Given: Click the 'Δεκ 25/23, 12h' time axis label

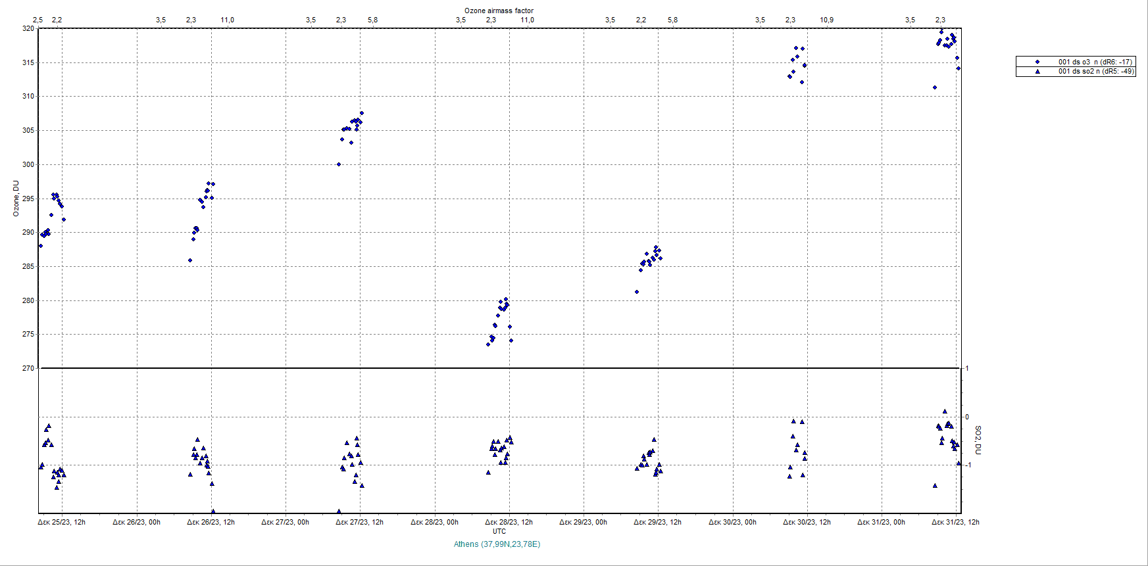Looking at the screenshot, I should coord(61,522).
